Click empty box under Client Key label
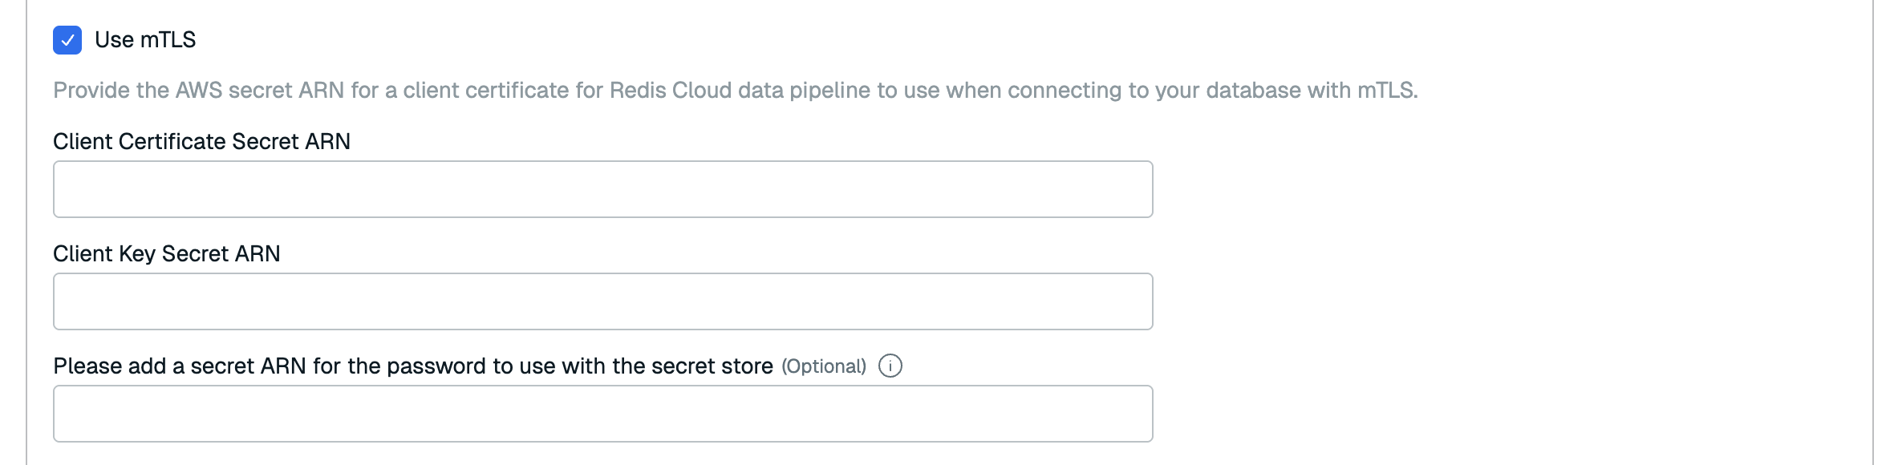Image resolution: width=1898 pixels, height=465 pixels. (602, 301)
